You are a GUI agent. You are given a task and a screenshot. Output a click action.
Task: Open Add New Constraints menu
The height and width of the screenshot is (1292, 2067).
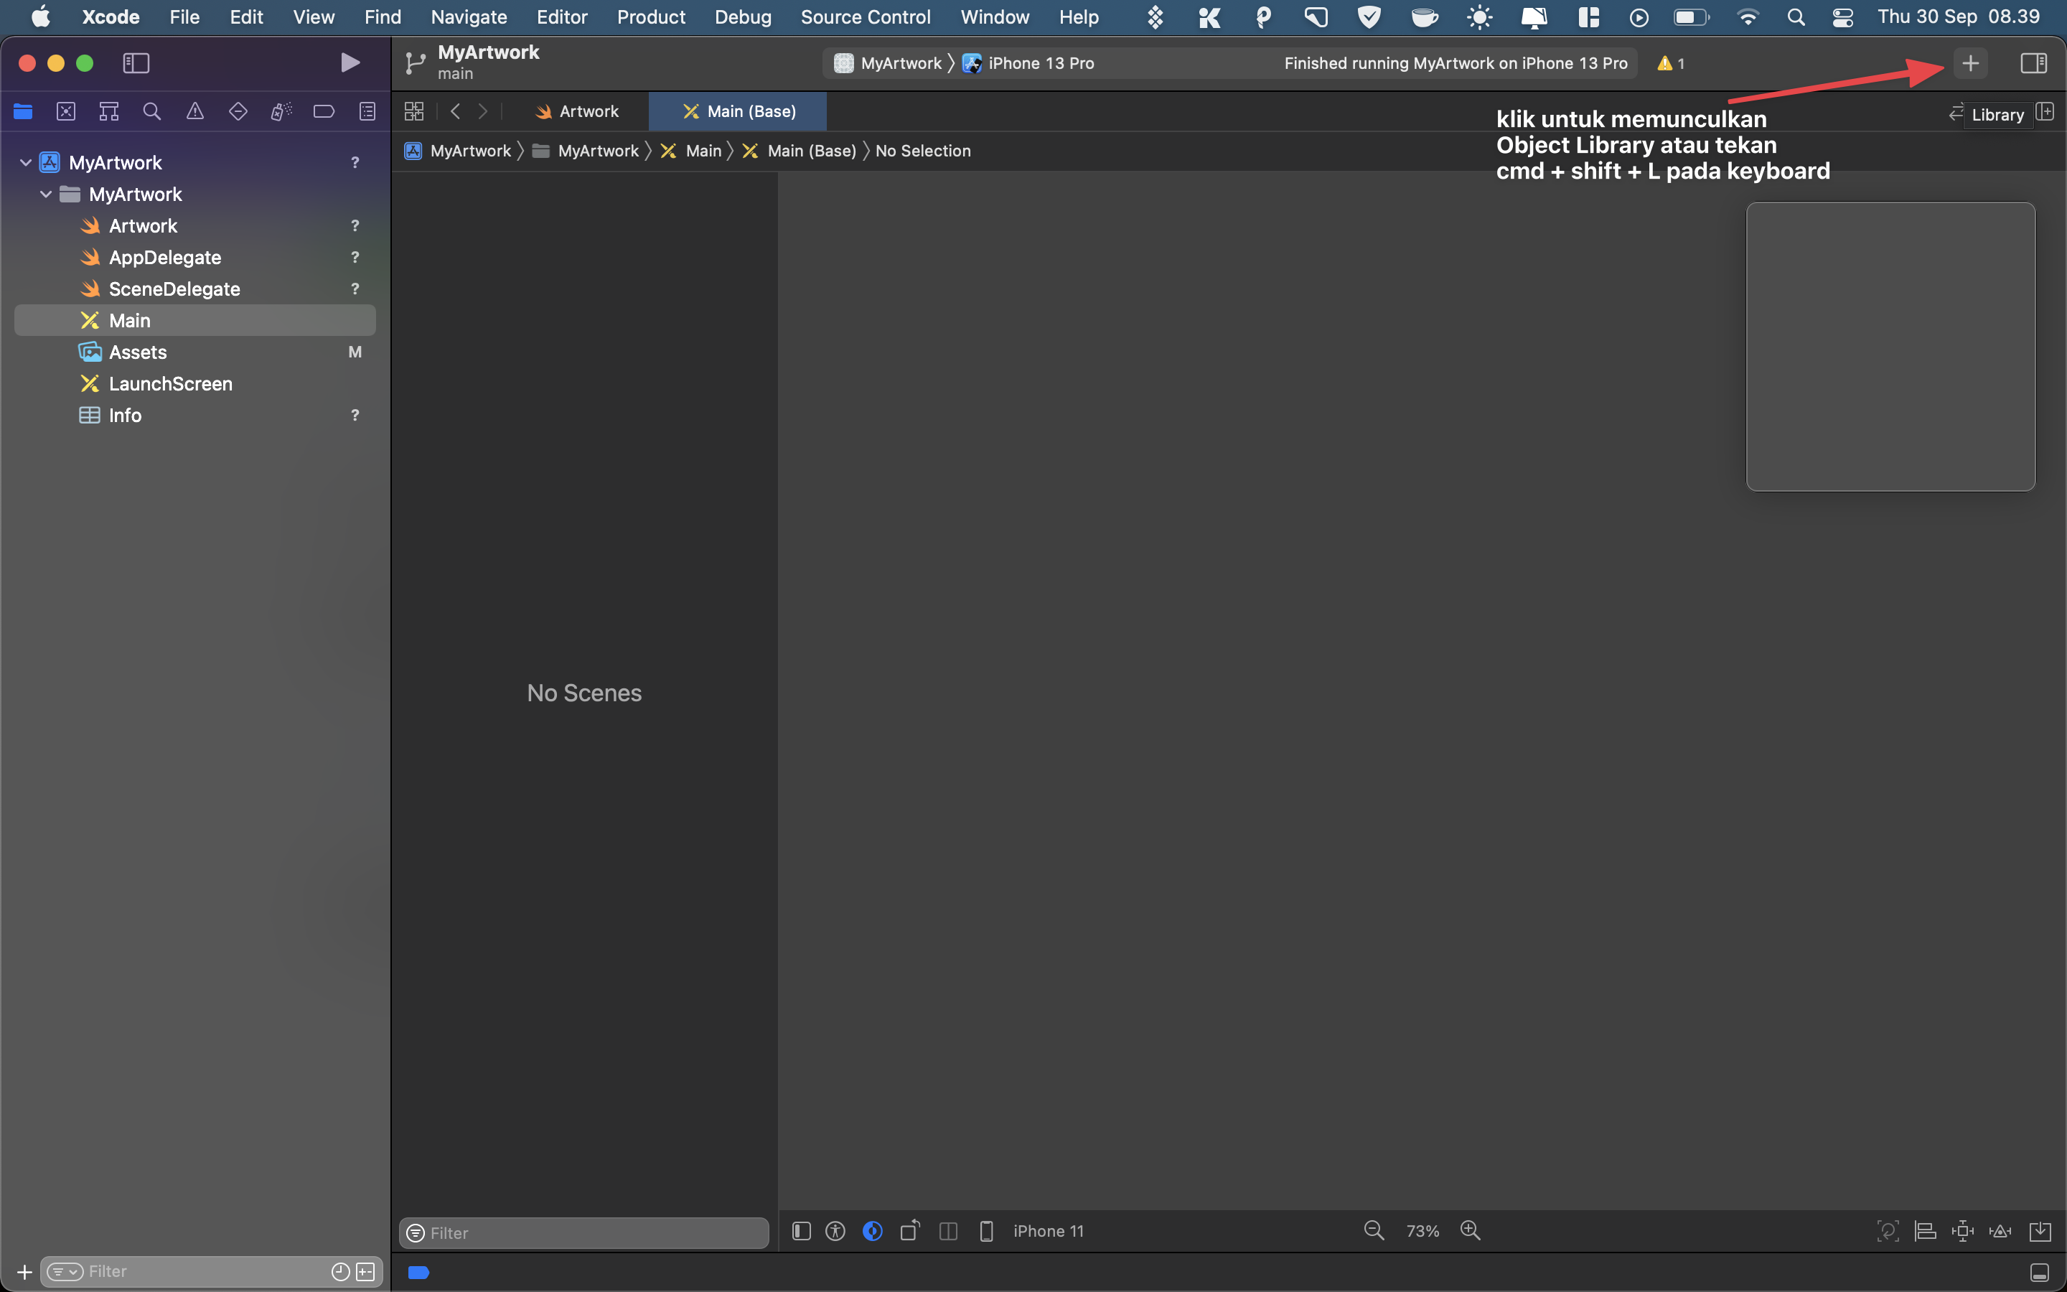1963,1230
